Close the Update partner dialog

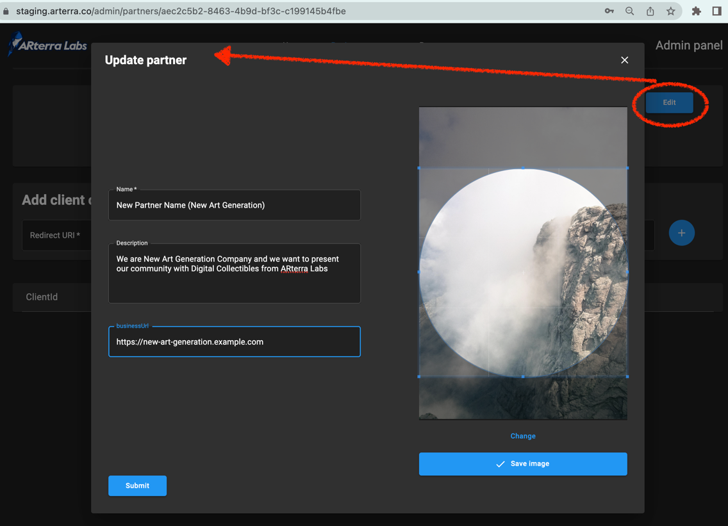[x=624, y=60]
